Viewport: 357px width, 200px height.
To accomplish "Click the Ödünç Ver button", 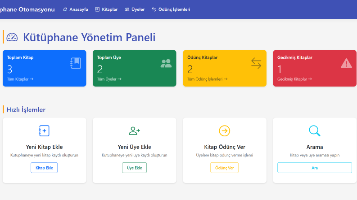I will point(224,168).
